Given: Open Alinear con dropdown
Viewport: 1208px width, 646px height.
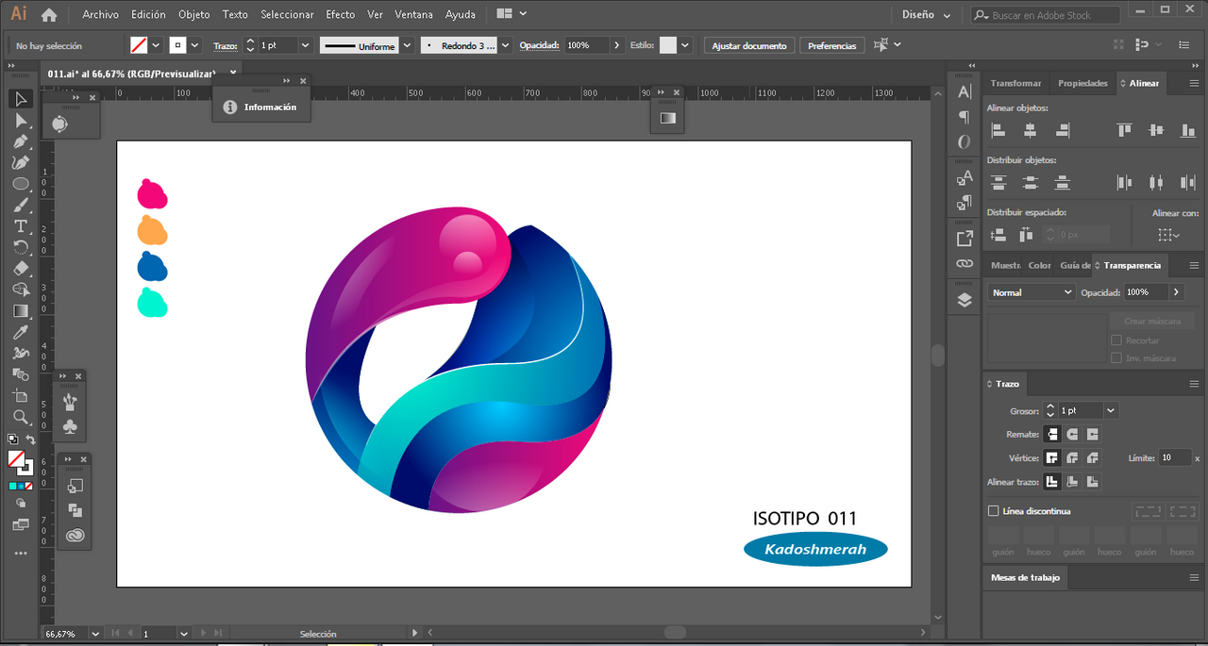Looking at the screenshot, I should tap(1169, 235).
